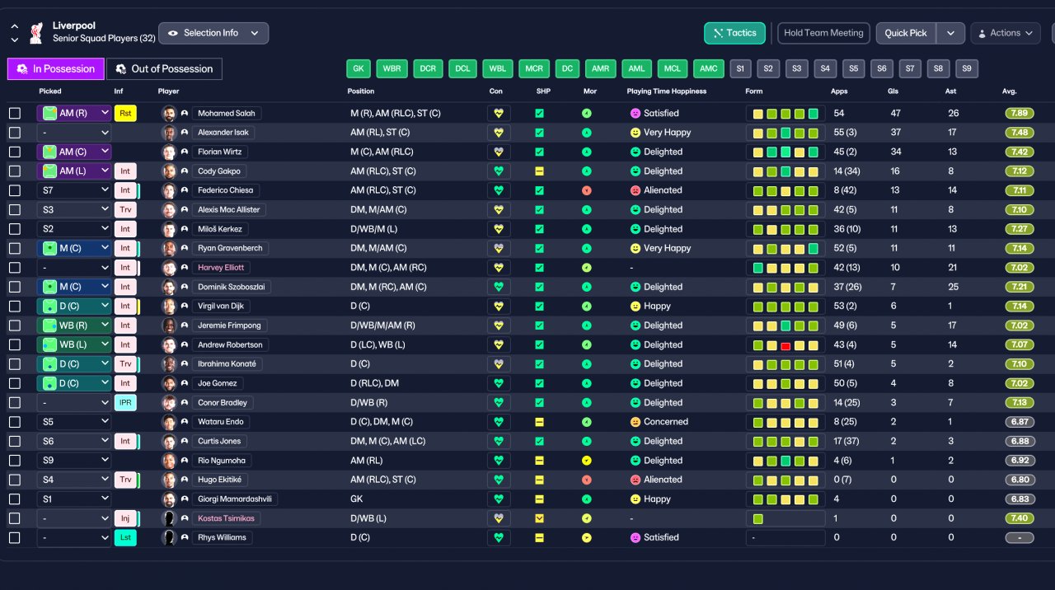Tick checkbox for Federico Chiesa
1055x590 pixels.
[15, 190]
